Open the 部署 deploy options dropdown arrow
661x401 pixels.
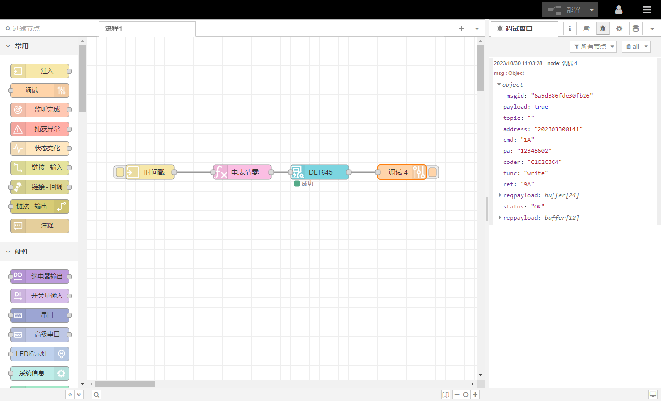coord(592,10)
